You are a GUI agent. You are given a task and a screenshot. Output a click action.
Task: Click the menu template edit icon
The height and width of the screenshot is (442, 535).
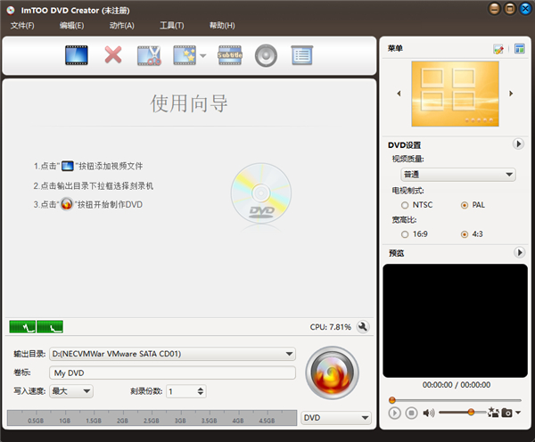pos(498,49)
